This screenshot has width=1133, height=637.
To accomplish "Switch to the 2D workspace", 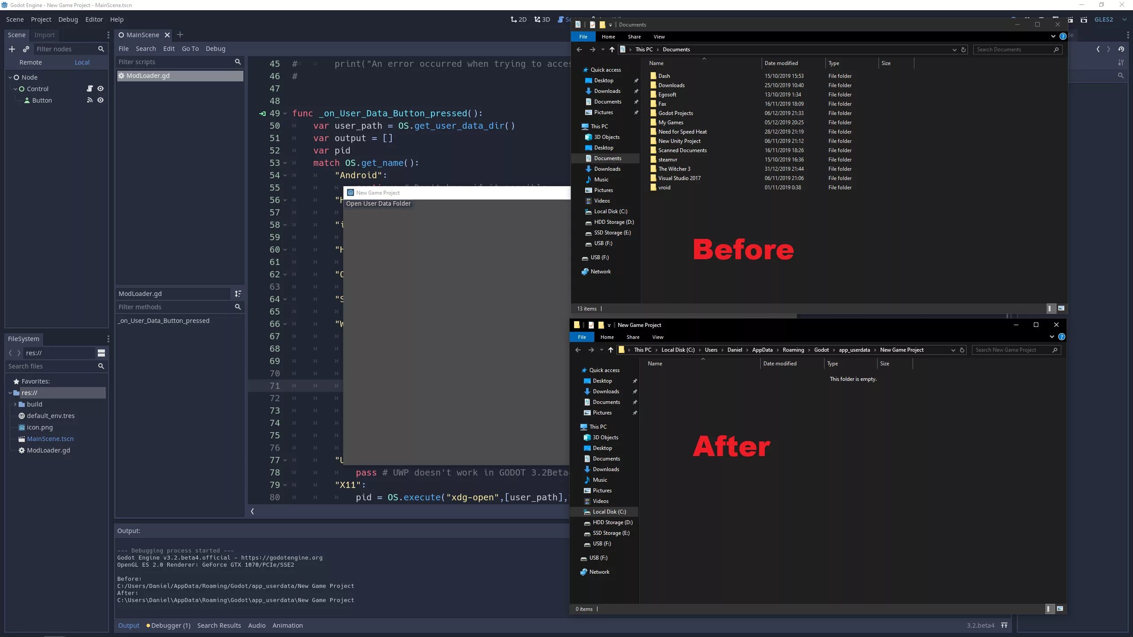I will (x=518, y=19).
